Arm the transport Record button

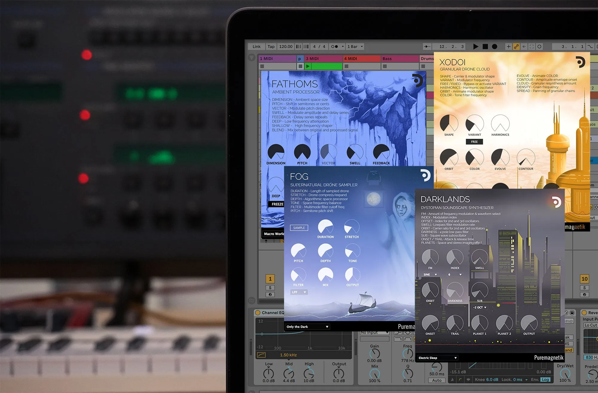(x=495, y=47)
